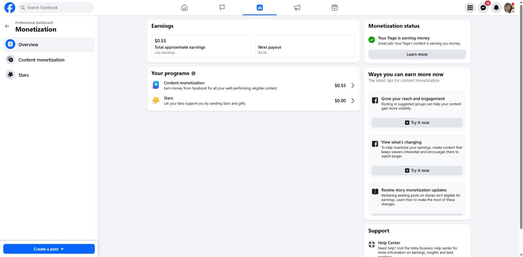Image resolution: width=523 pixels, height=257 pixels.
Task: Click the Help Center lifebuoy icon
Action: [x=372, y=244]
